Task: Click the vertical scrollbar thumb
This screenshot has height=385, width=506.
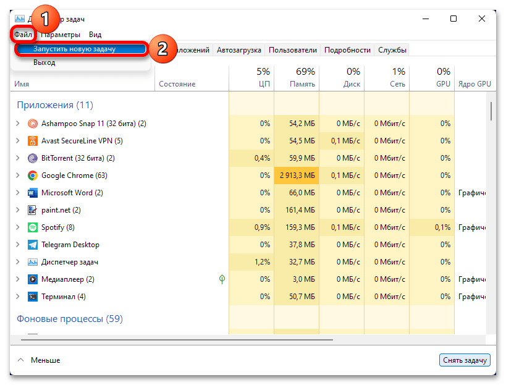Action: click(x=491, y=111)
